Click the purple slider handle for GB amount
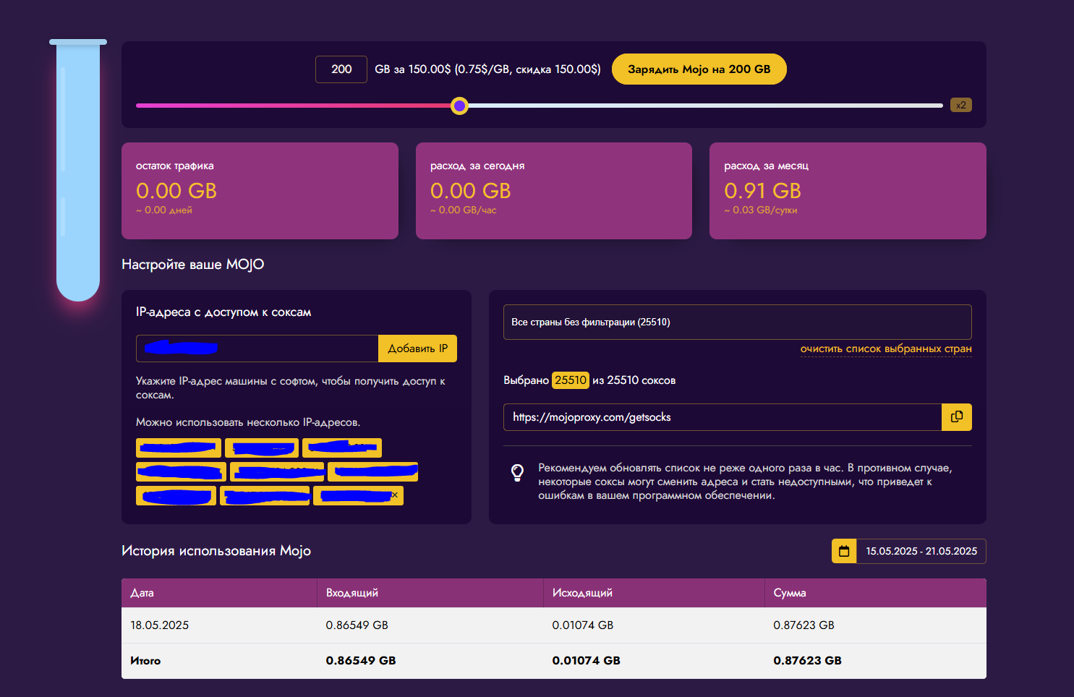This screenshot has height=697, width=1074. [x=459, y=106]
